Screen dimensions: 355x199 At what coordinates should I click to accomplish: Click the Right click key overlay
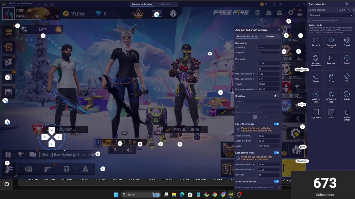(301, 70)
